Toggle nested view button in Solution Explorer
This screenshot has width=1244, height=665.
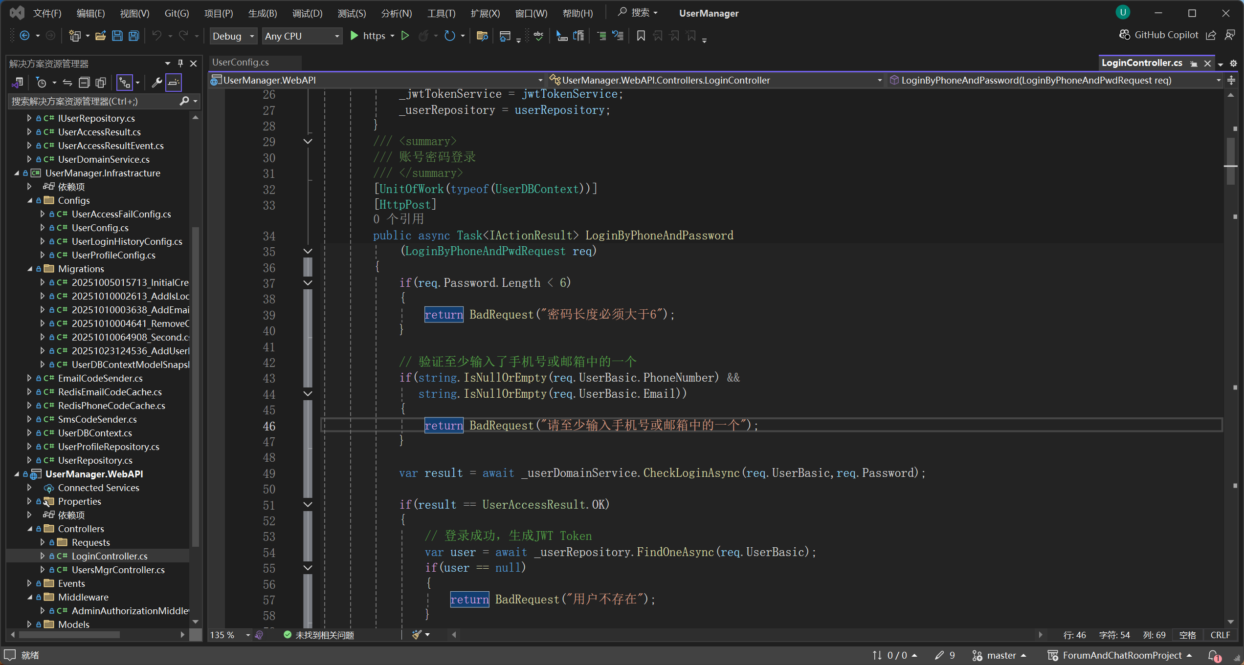pyautogui.click(x=125, y=83)
